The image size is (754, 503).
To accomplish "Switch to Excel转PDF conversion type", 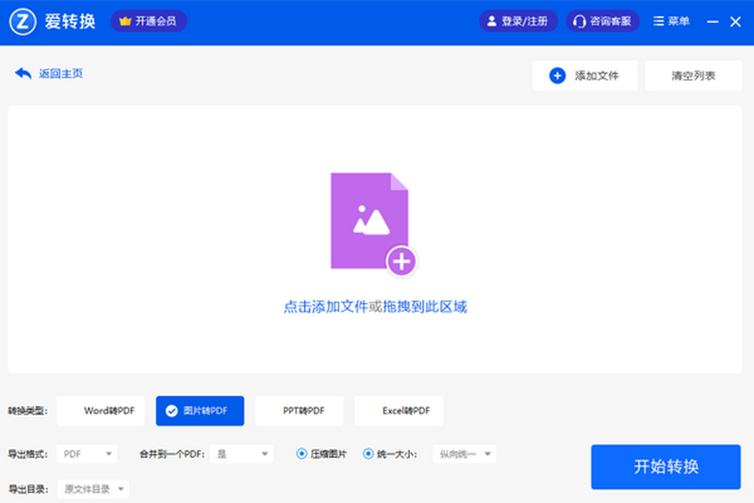I will pyautogui.click(x=399, y=411).
